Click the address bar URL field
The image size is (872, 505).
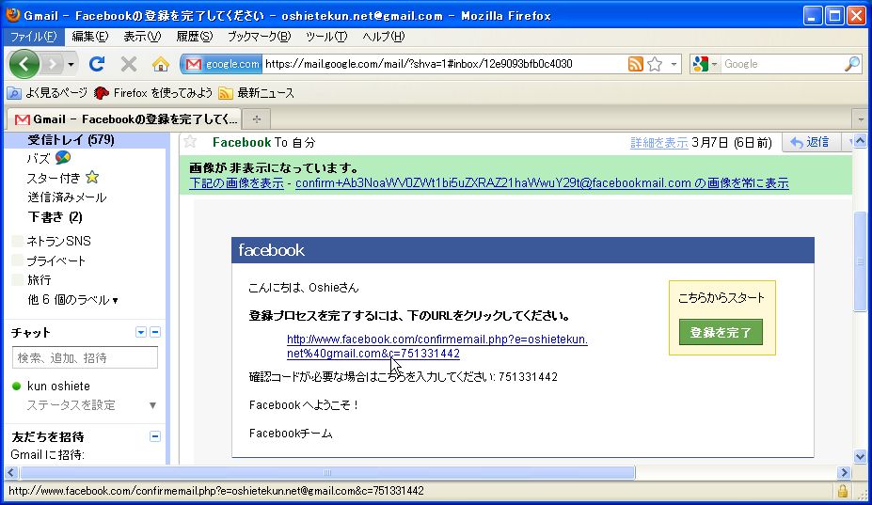[x=443, y=64]
